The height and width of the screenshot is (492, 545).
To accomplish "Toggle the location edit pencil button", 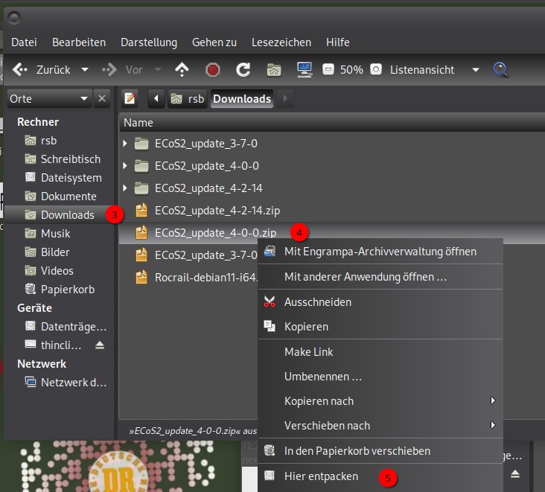I will (130, 98).
